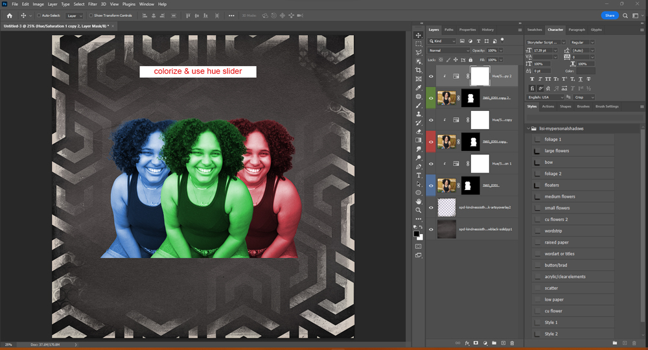The image size is (648, 350).
Task: Switch to the Paths tab
Action: [449, 30]
